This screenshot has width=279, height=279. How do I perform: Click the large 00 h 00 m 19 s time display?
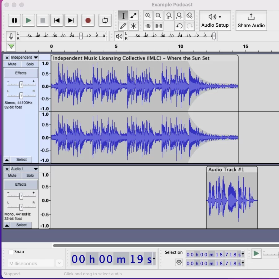point(111,259)
